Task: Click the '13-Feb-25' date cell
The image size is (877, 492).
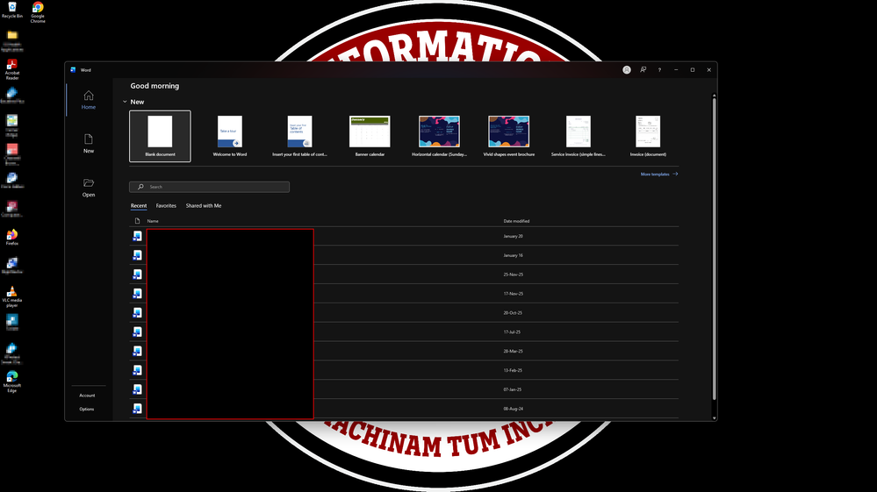Action: pyautogui.click(x=513, y=370)
